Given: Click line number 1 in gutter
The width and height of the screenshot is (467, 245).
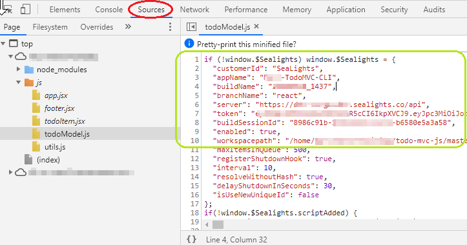Looking at the screenshot, I should pos(196,59).
